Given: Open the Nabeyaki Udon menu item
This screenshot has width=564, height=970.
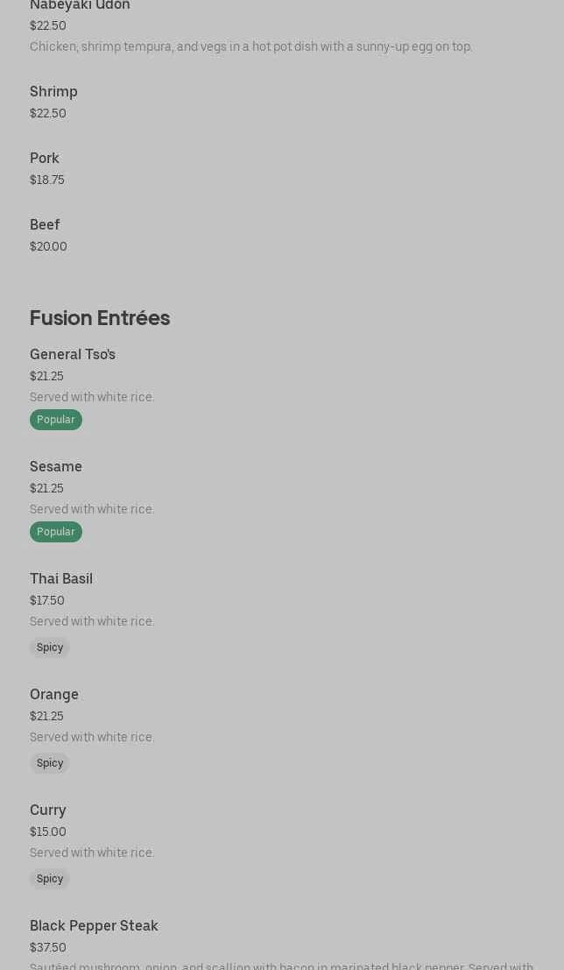Looking at the screenshot, I should click(80, 5).
